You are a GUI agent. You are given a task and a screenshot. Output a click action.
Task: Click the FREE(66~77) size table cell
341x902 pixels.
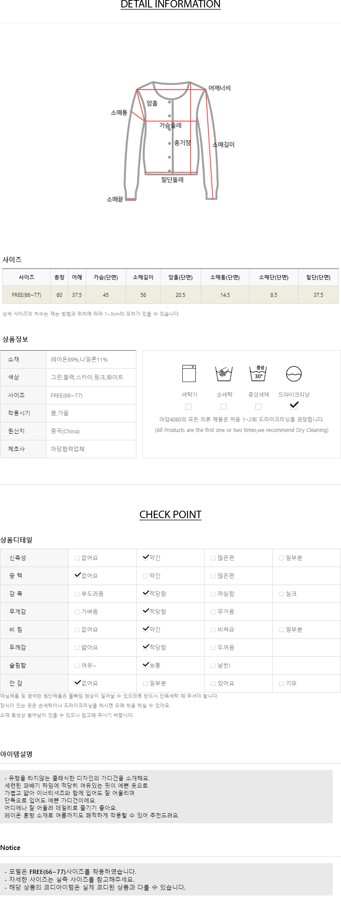pyautogui.click(x=27, y=295)
